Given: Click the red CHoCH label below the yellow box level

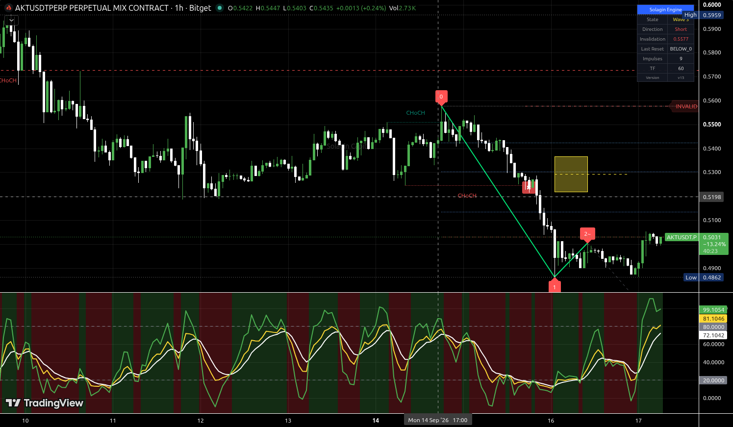Looking at the screenshot, I should click(467, 196).
